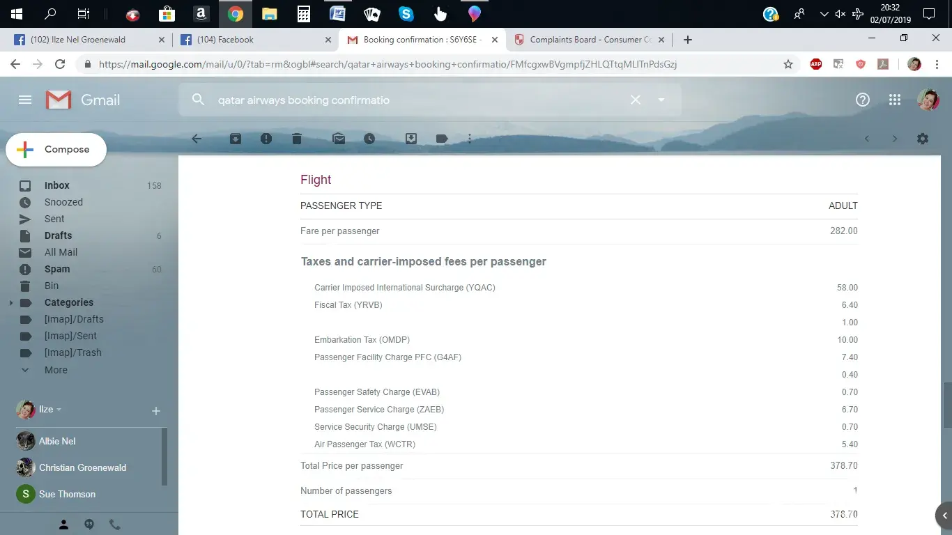Open the Inbox folder

57,185
